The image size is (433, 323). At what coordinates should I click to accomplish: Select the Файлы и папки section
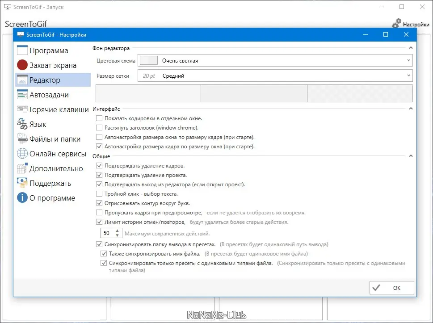[x=53, y=139]
